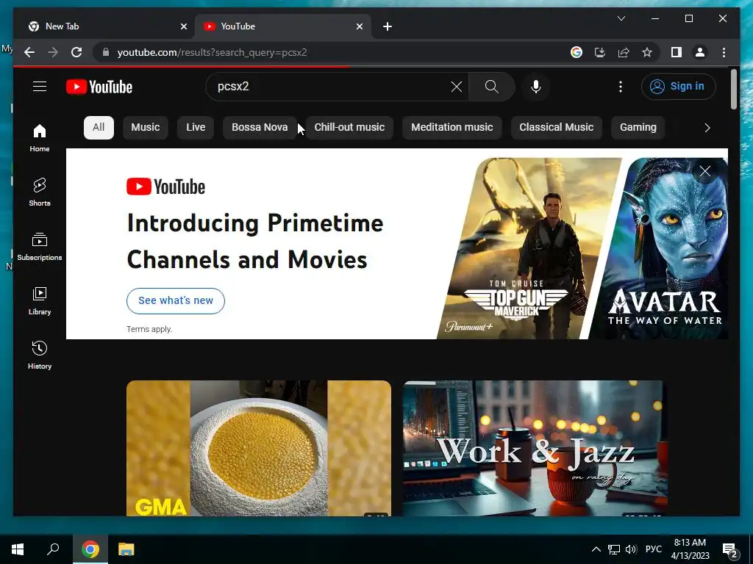
Task: Go back in Chrome
Action: point(29,52)
